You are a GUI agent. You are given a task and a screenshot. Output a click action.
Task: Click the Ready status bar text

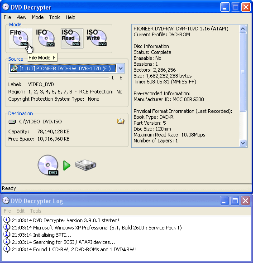coord(9,188)
